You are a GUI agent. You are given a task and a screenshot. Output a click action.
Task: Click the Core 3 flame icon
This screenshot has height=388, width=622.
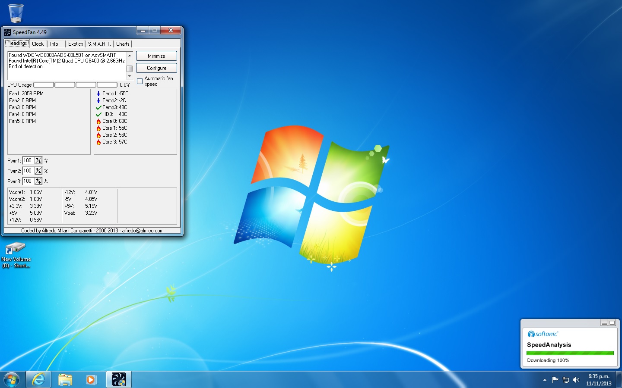click(x=98, y=142)
